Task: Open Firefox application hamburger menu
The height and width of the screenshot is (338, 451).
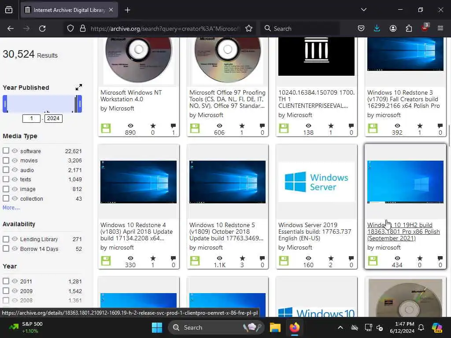Action: pyautogui.click(x=440, y=28)
